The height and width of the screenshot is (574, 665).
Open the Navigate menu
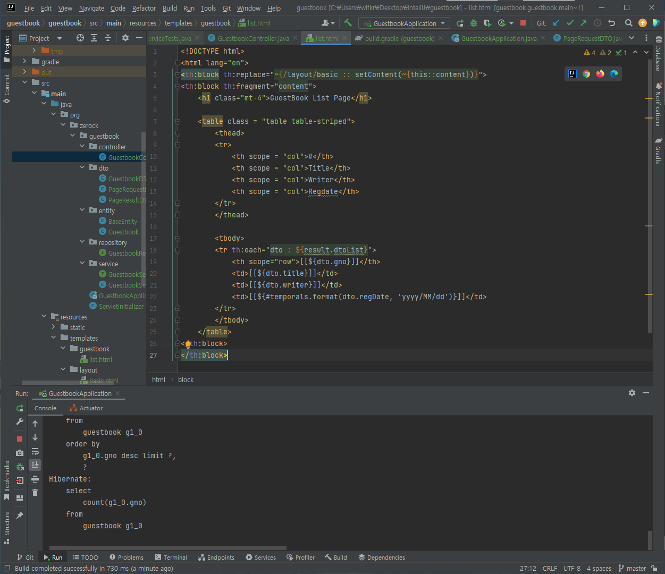click(91, 8)
